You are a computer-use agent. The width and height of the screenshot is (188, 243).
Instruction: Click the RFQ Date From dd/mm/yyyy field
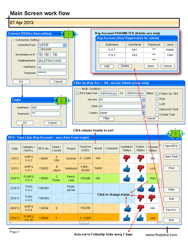tap(109, 93)
